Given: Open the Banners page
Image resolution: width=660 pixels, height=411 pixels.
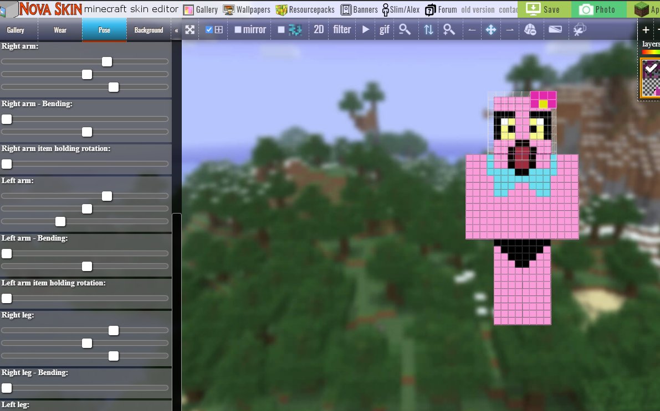Looking at the screenshot, I should (359, 9).
